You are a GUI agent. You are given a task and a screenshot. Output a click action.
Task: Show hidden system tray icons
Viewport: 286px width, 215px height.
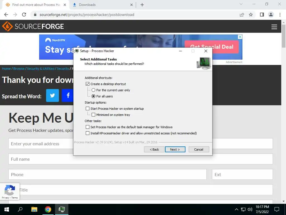[236, 209]
